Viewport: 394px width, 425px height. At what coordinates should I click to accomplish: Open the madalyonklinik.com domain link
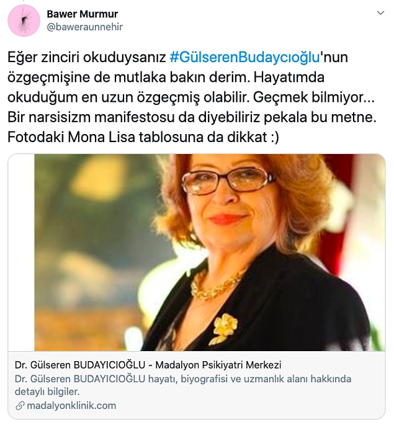[71, 406]
